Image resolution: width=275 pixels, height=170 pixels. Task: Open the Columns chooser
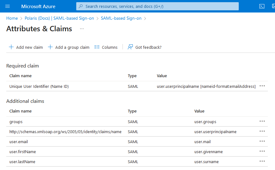click(106, 47)
